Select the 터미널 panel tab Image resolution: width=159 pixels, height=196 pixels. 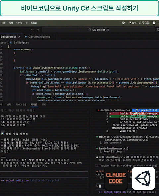(x=34, y=104)
